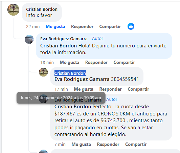Reply to Cristian Bordon's Info x favor comment
Image resolution: width=180 pixels, height=153 pixels.
[x=82, y=26]
